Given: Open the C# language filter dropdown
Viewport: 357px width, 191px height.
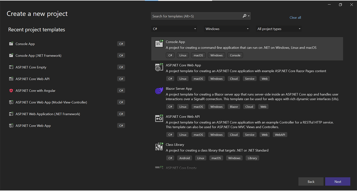Looking at the screenshot, I should (x=174, y=29).
